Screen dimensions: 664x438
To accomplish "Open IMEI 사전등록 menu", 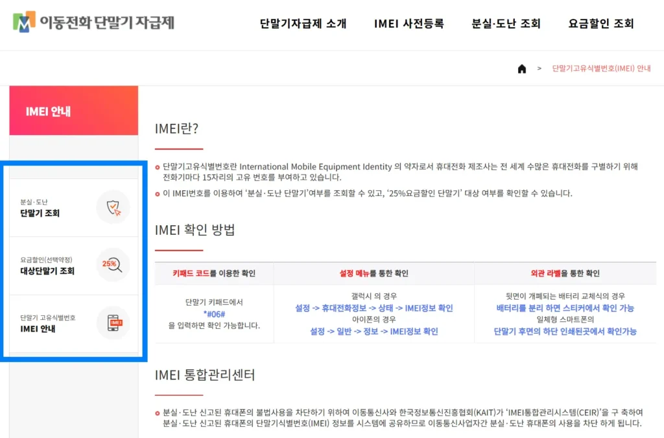I will pos(409,24).
